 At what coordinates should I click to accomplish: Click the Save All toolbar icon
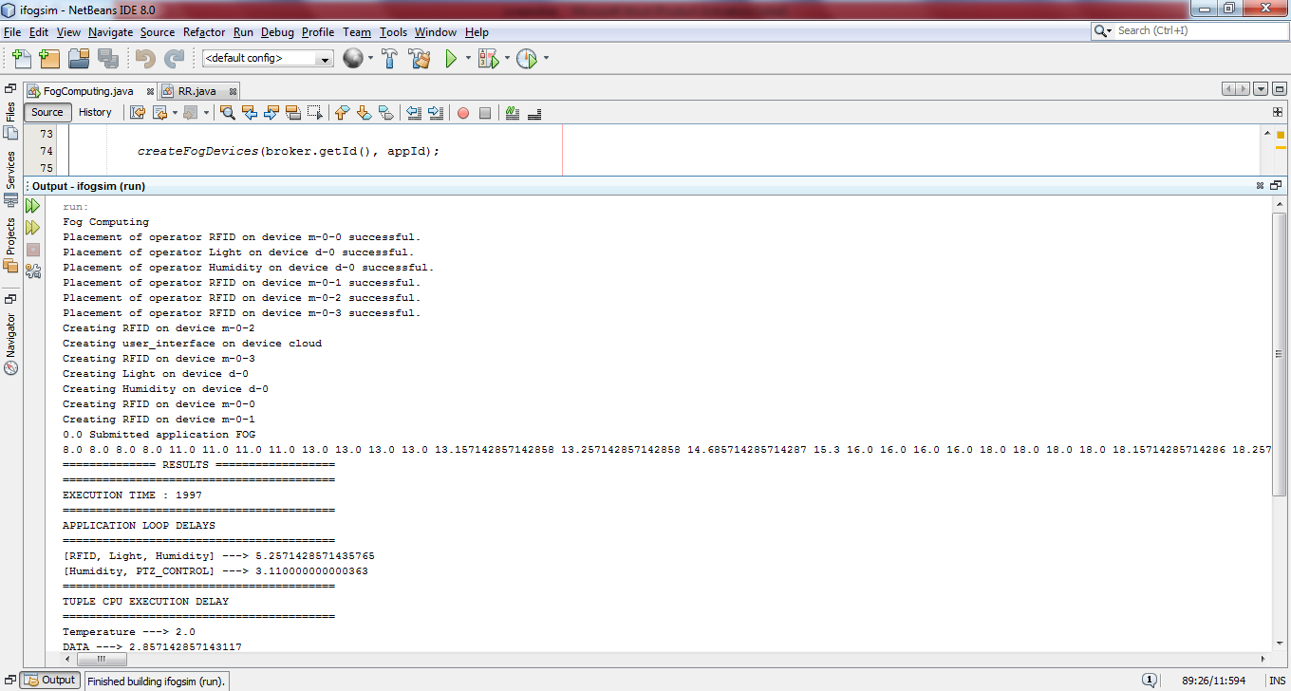click(107, 59)
